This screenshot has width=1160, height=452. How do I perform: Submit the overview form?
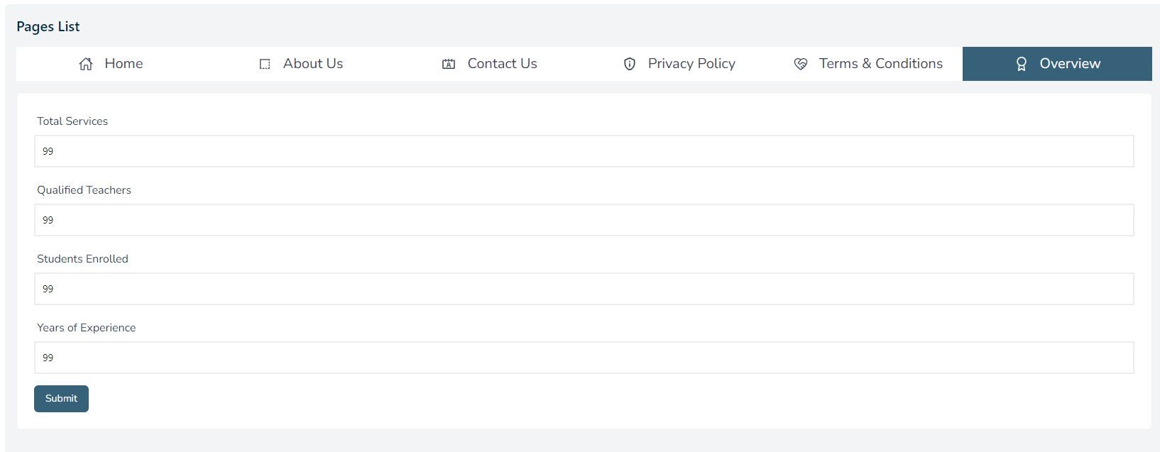[x=61, y=399]
